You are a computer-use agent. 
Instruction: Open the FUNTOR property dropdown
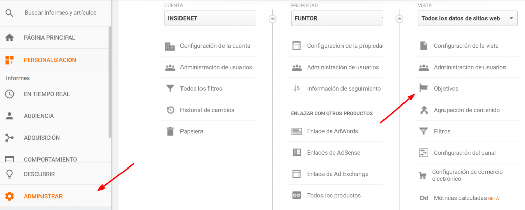click(337, 18)
